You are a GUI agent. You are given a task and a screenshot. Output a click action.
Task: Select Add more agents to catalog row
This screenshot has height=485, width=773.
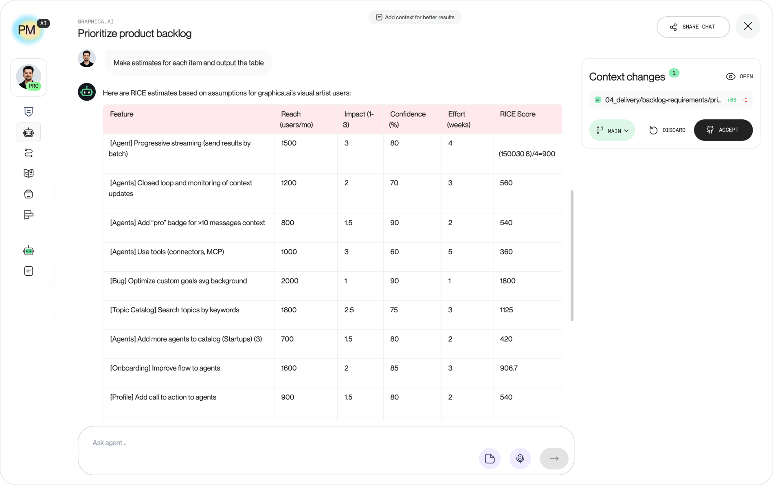pos(333,344)
